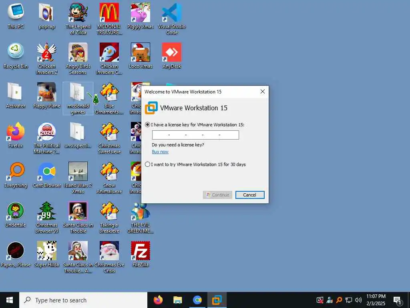
Task: Open the network tray icon
Action: pyautogui.click(x=349, y=300)
